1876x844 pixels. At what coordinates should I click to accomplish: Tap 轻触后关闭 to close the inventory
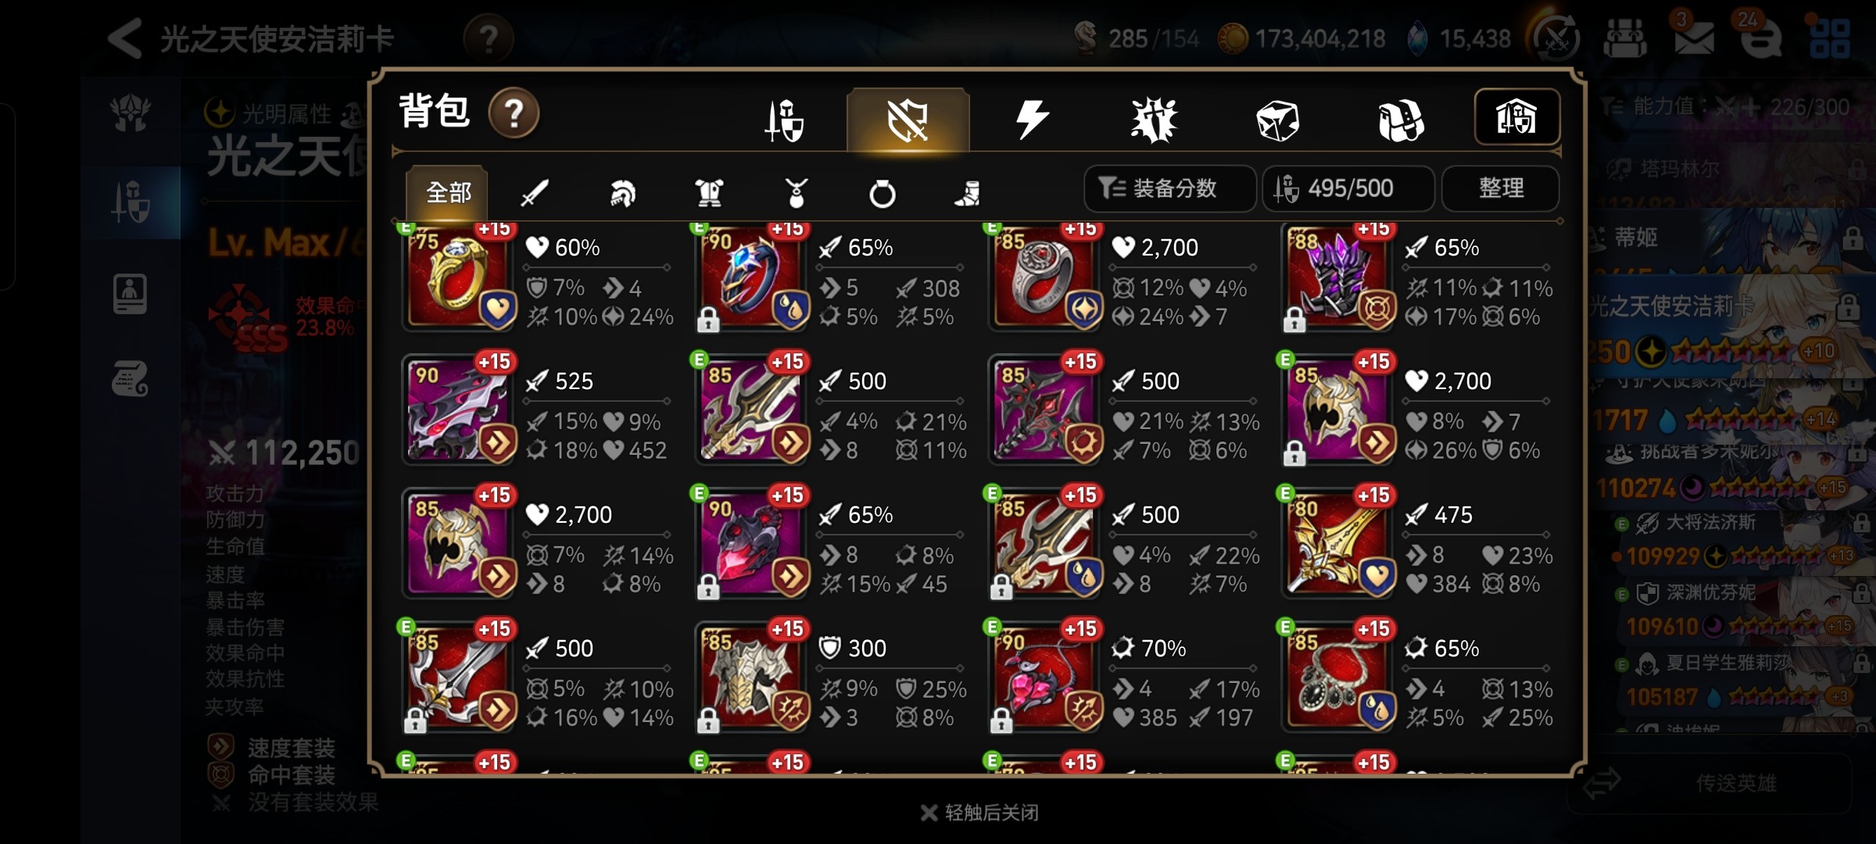click(980, 813)
